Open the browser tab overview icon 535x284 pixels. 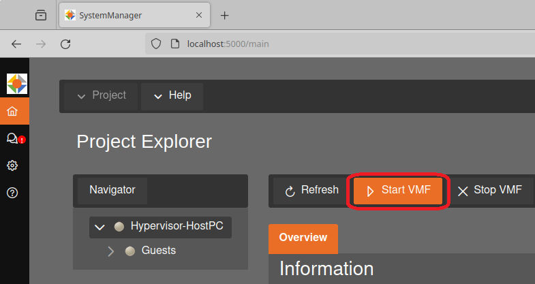pos(41,16)
